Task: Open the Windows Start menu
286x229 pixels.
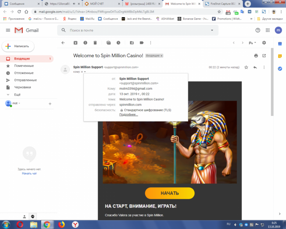Action: pyautogui.click(x=6, y=225)
